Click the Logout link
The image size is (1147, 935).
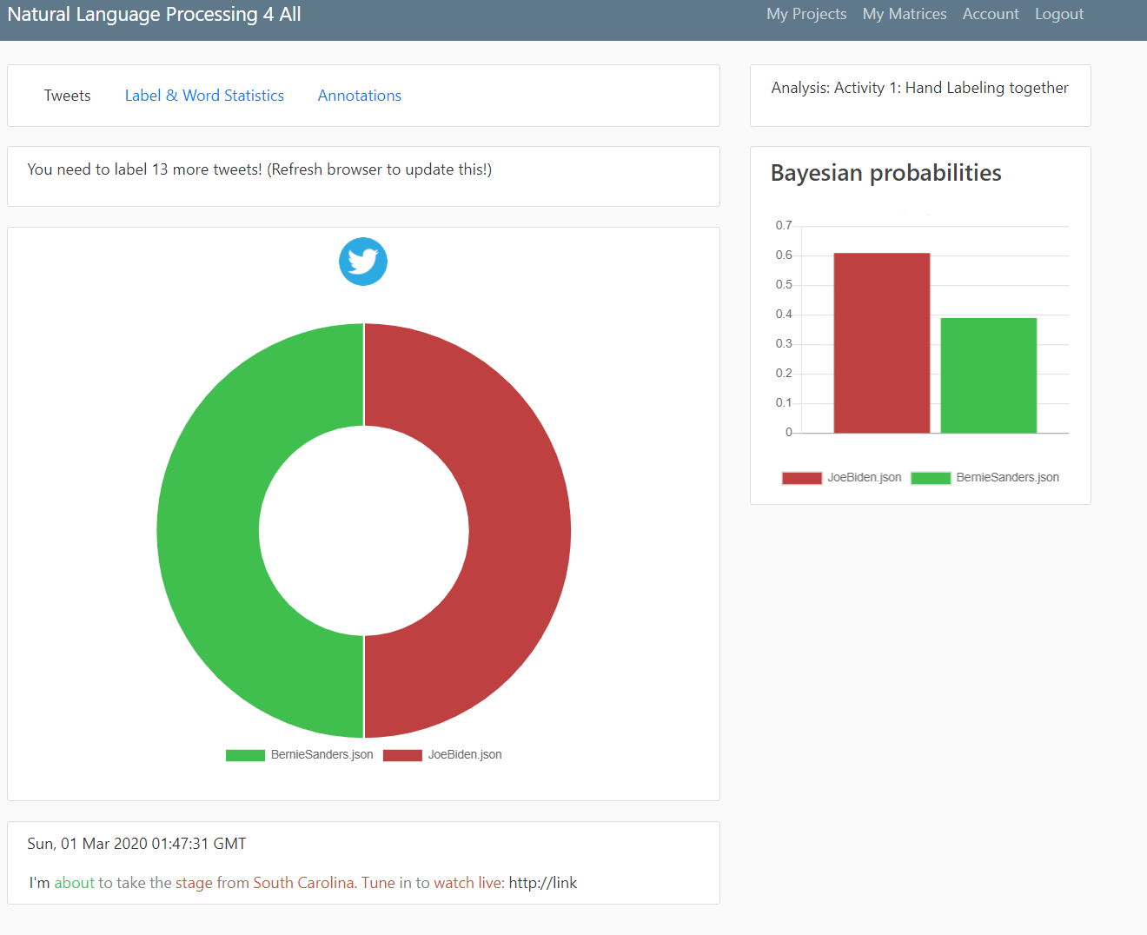click(x=1058, y=14)
